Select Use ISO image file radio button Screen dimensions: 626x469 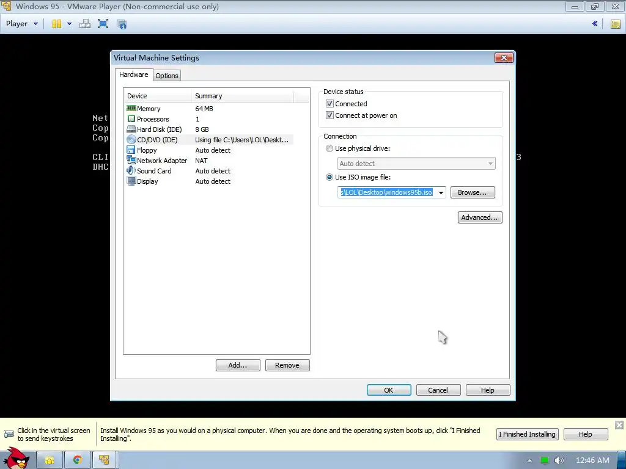(x=330, y=177)
